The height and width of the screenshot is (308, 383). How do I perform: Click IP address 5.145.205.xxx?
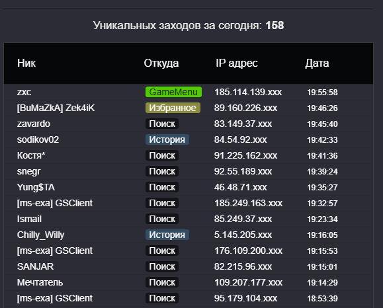pyautogui.click(x=243, y=235)
